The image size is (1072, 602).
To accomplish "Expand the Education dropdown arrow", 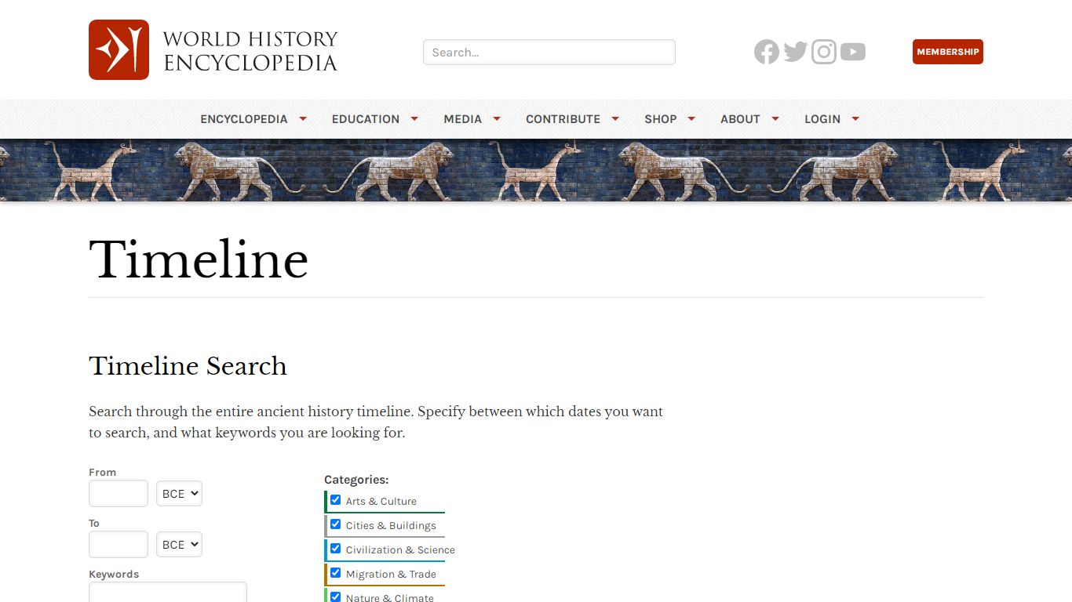I will (414, 119).
